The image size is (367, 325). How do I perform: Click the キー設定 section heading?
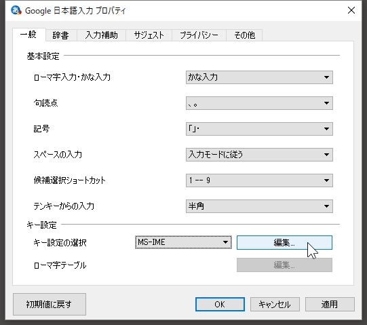[x=41, y=225]
